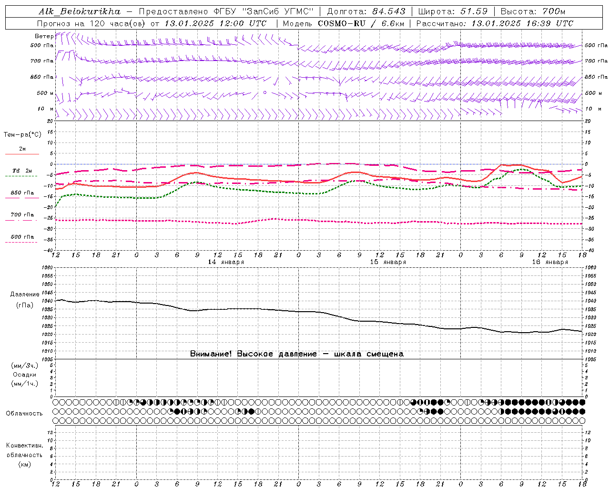Click the model name COSMO-RU / 6.6км
Screen dimensions: 610x488
tap(361, 23)
